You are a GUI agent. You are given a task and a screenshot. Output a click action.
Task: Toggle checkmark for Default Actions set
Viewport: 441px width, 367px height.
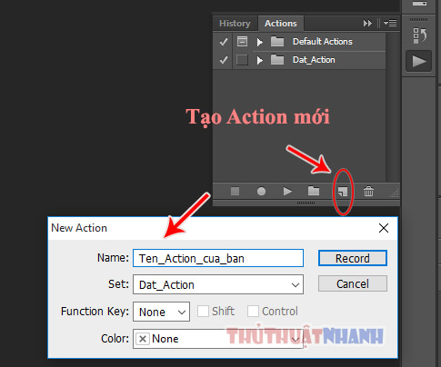[x=224, y=42]
